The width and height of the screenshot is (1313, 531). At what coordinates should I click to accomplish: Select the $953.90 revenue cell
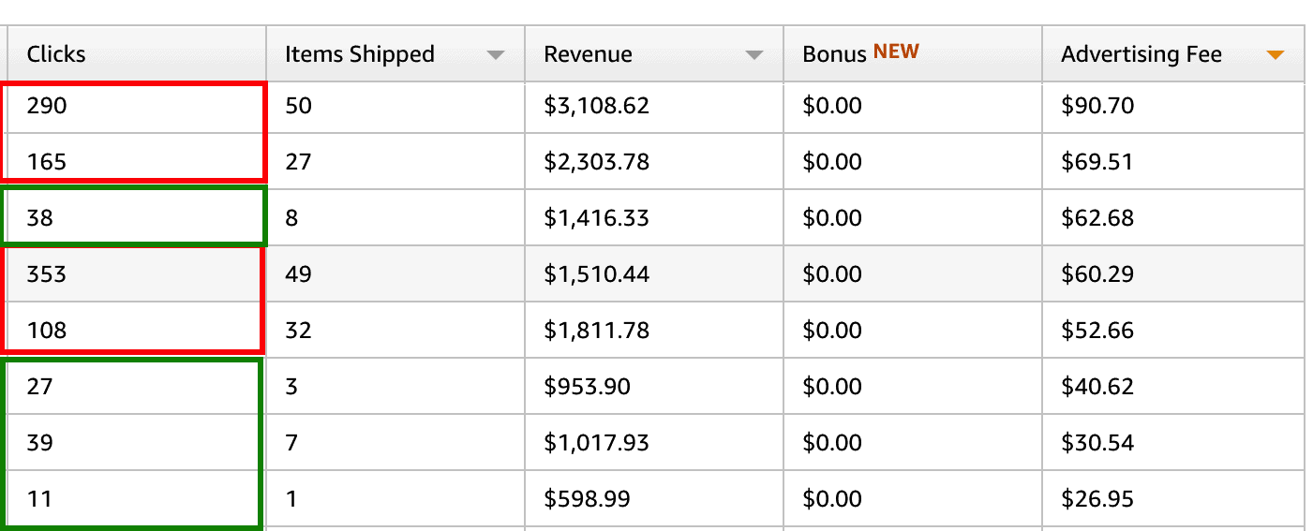point(587,387)
